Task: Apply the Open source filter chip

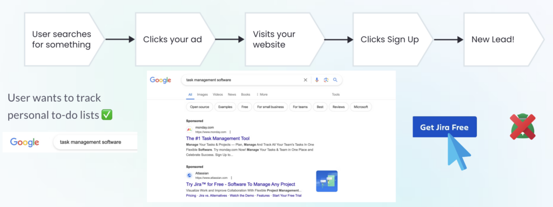Action: coord(199,106)
